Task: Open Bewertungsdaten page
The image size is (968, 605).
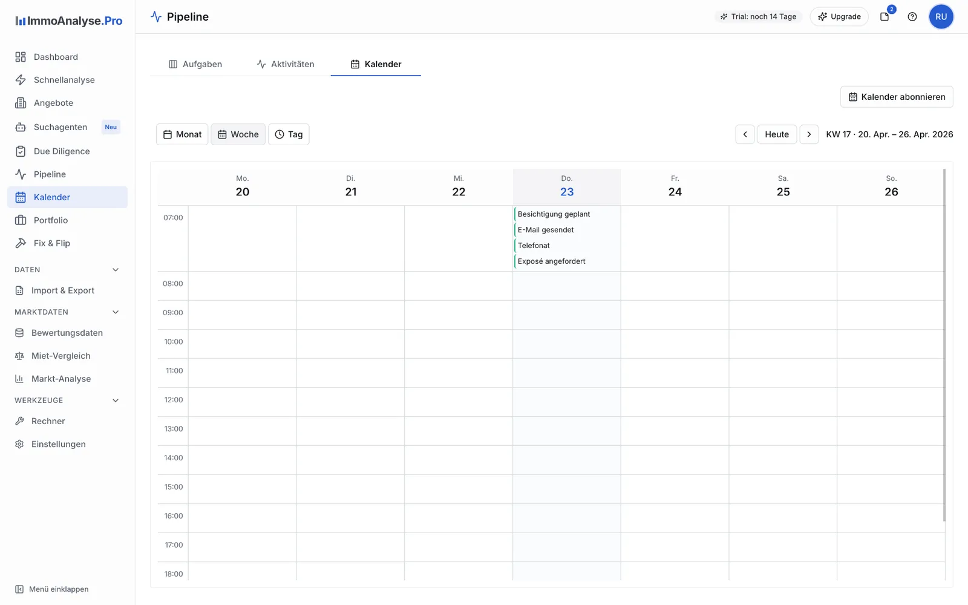Action: coord(67,333)
